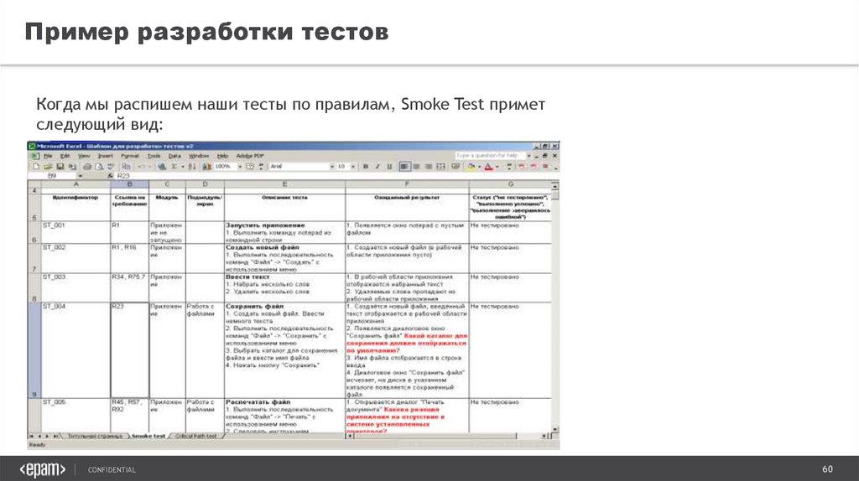Image resolution: width=859 pixels, height=481 pixels.
Task: Click the Spelling check icon
Action: point(110,167)
